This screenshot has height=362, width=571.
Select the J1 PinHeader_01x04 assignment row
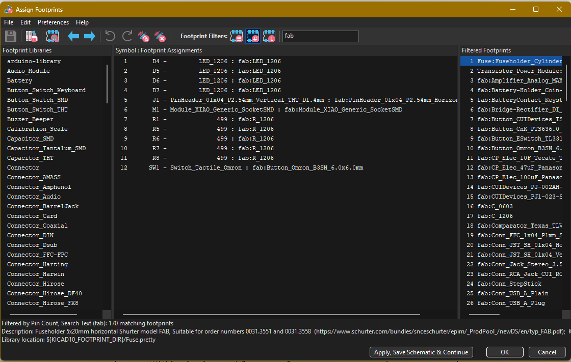click(x=286, y=100)
